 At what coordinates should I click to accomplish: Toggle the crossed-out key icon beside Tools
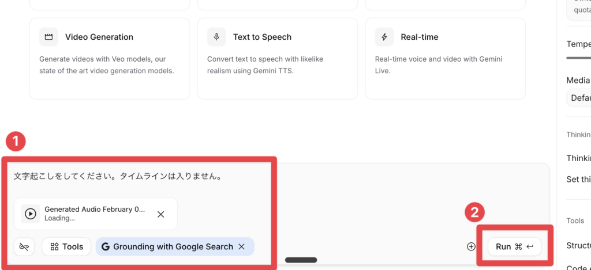point(24,246)
